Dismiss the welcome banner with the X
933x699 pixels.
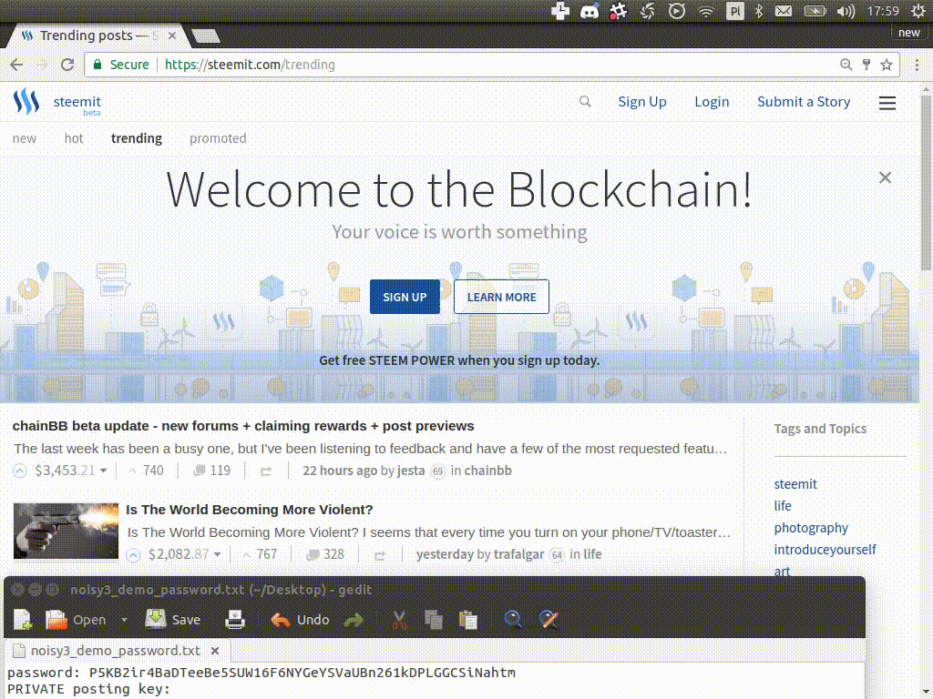[x=885, y=177]
